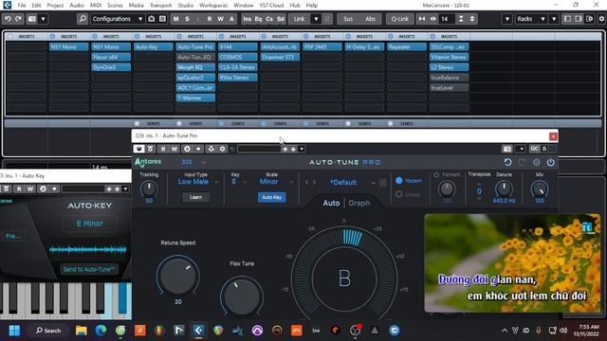This screenshot has height=341, width=607.
Task: Open MixConsole setup gear icon
Action: click(x=601, y=19)
